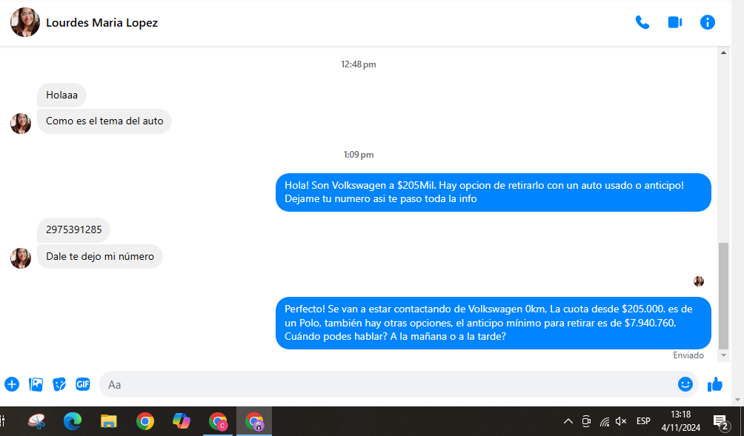Start a voice call with Lourdes
Viewport: 744px width, 436px height.
[642, 22]
